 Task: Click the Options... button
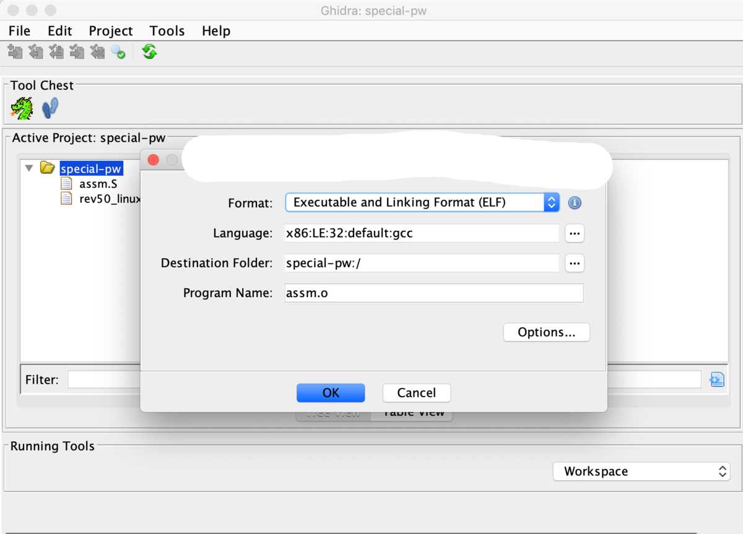pos(547,332)
